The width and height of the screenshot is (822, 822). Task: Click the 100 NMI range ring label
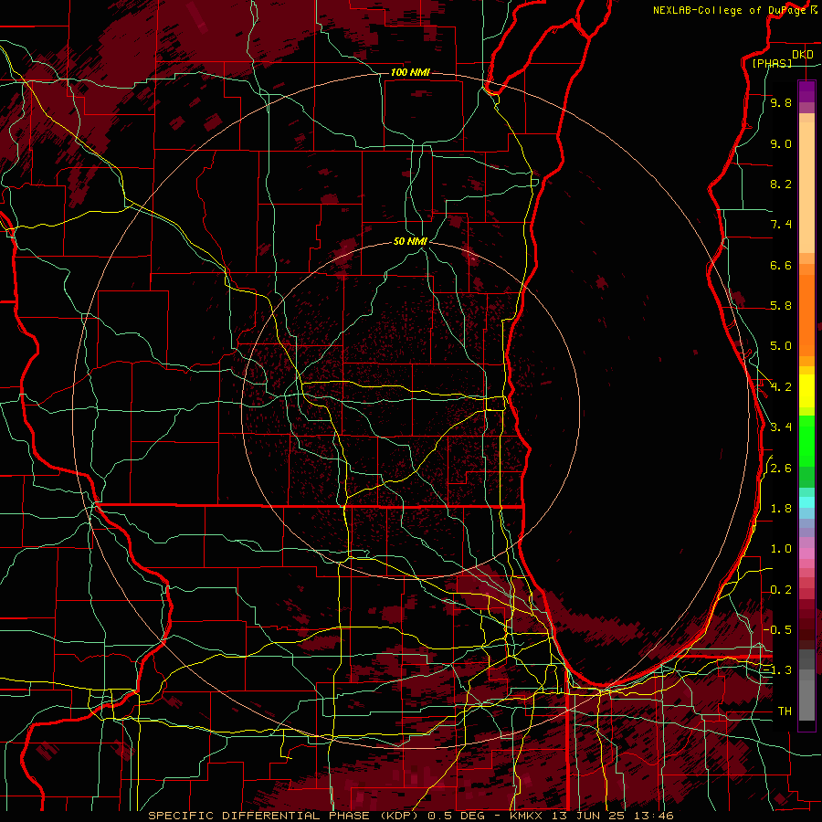(x=410, y=72)
